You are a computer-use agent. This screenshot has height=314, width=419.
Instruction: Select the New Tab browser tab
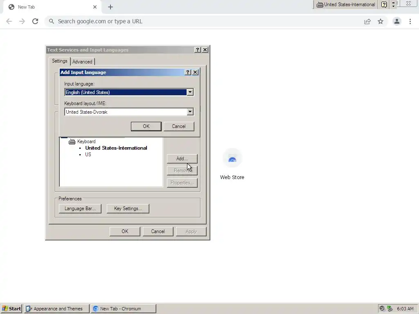53,7
